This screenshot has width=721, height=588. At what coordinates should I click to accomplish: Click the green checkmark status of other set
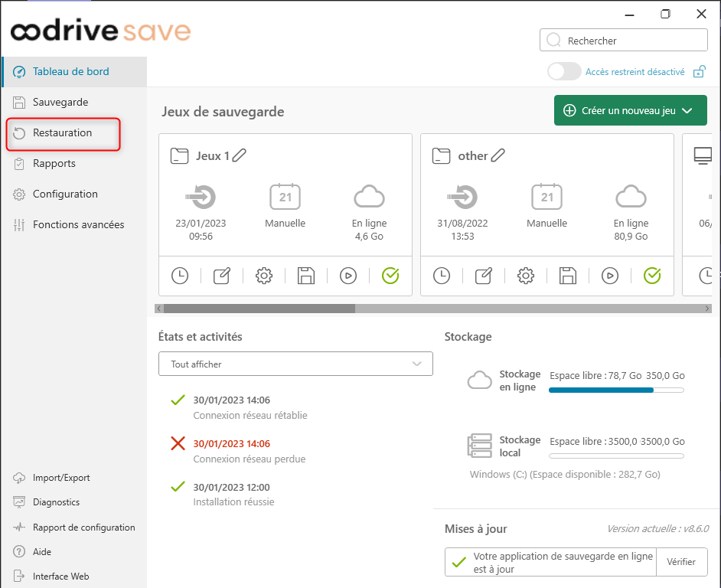pos(652,276)
